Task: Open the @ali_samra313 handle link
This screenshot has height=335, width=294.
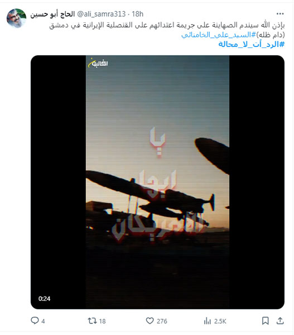Action: [x=101, y=14]
